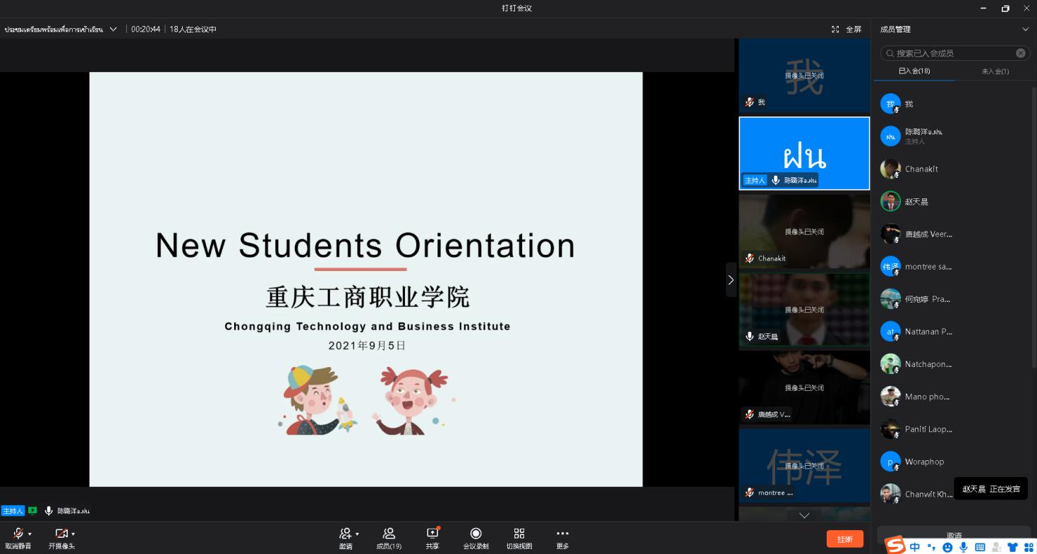Click the shared New Students Orientation slide
Screen dimensions: 1037x554
[x=366, y=279]
